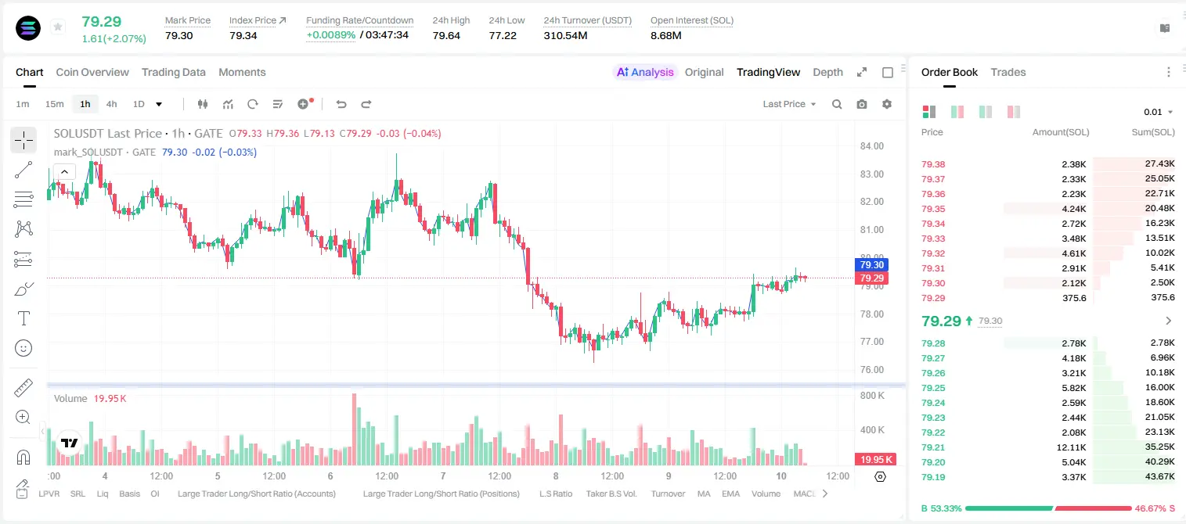Choose the text annotation tool
Screen dimensions: 1186x524
(x=23, y=318)
